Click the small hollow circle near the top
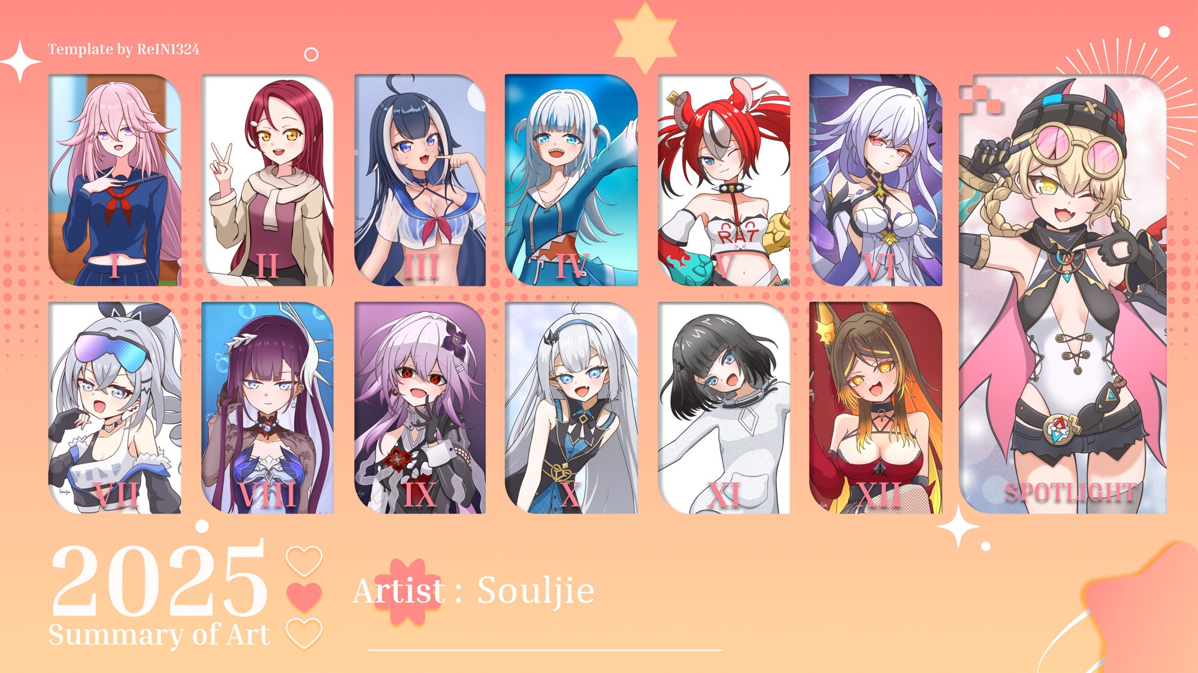 [311, 54]
